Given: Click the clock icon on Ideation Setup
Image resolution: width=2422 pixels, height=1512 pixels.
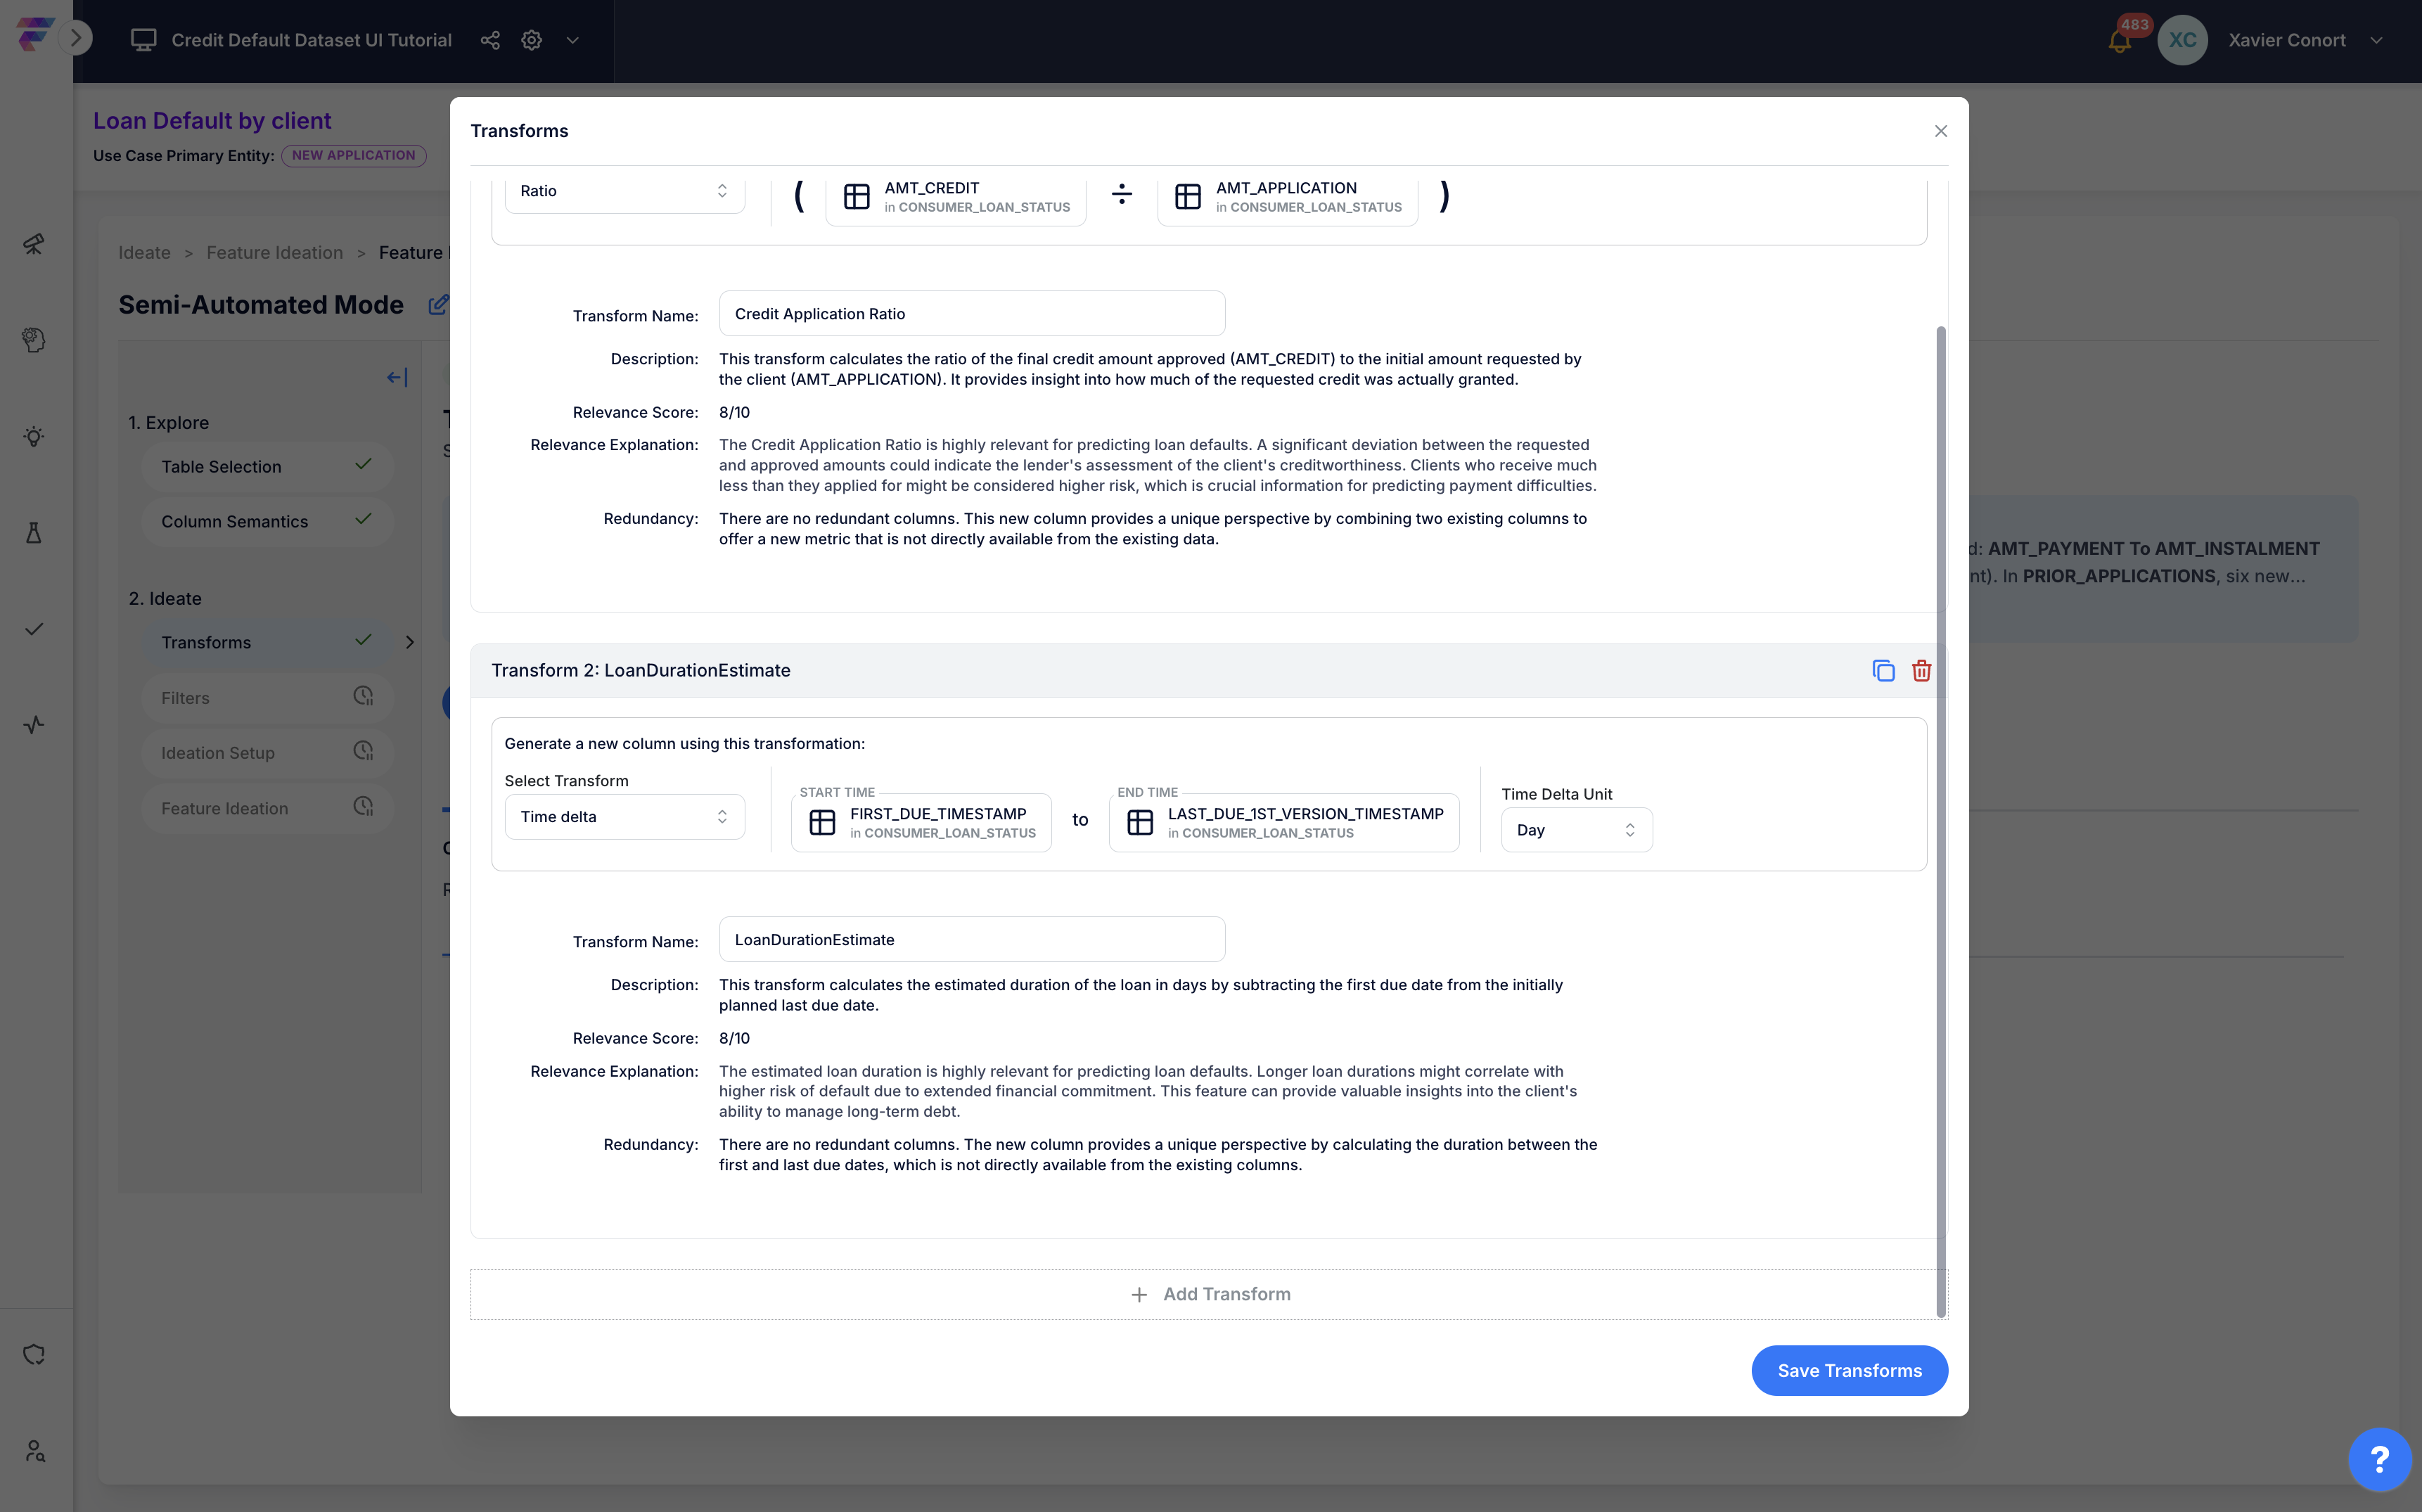Looking at the screenshot, I should point(363,751).
